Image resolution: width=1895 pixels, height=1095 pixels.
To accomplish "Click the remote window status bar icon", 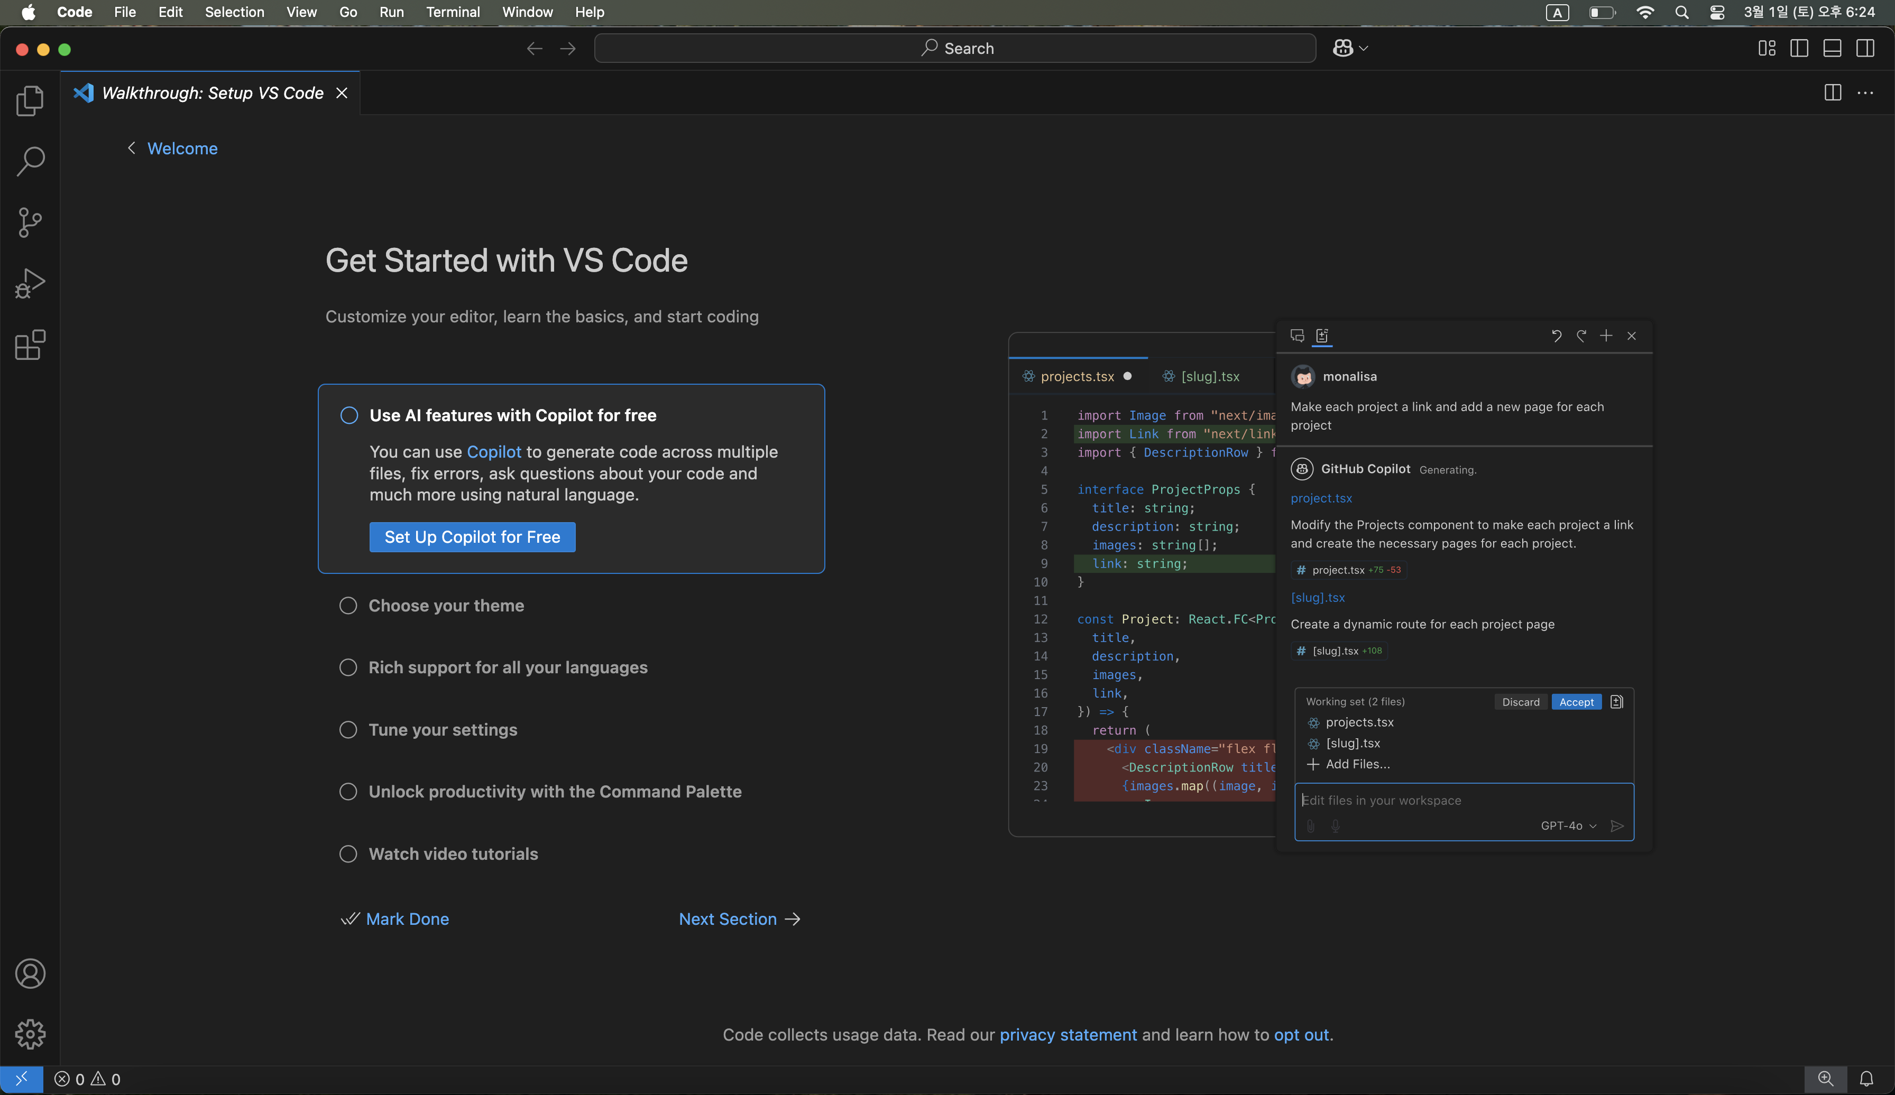I will tap(21, 1079).
